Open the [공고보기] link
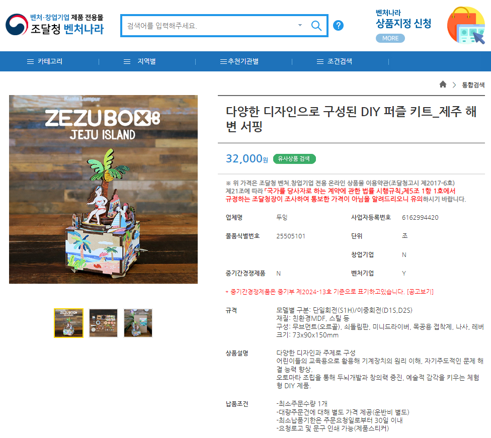491x438 pixels. coord(420,292)
